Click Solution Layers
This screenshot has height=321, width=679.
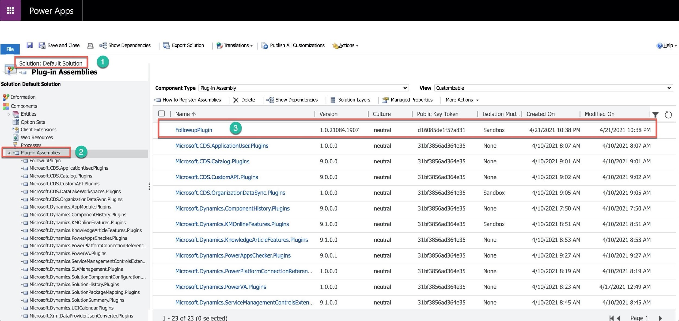click(350, 100)
